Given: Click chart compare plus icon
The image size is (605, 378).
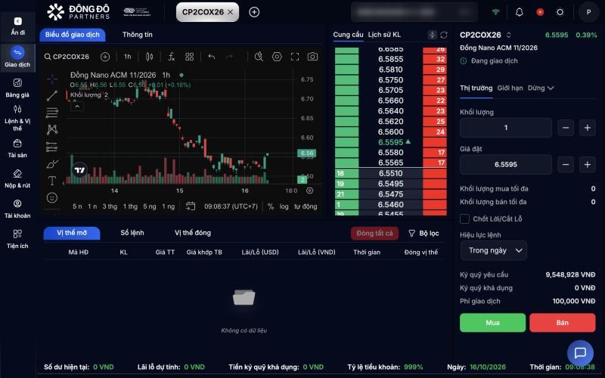Looking at the screenshot, I should click(x=105, y=57).
